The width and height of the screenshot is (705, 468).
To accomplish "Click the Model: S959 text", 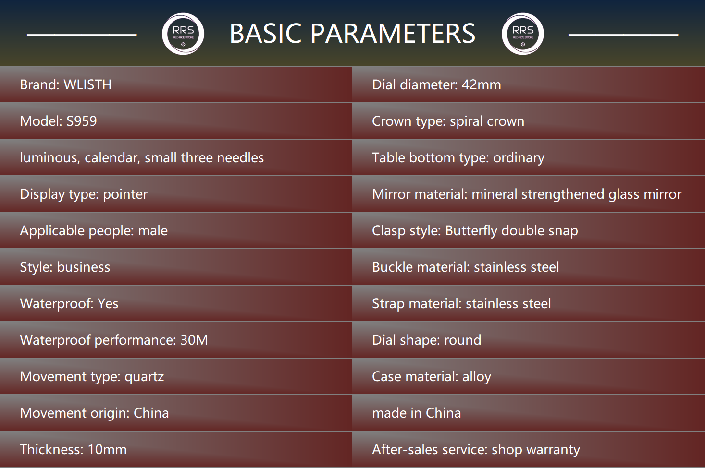I will (59, 121).
